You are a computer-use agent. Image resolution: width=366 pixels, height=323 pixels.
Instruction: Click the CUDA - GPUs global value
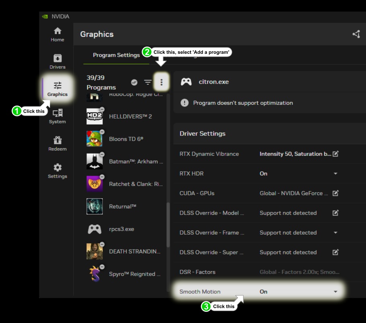pyautogui.click(x=294, y=193)
